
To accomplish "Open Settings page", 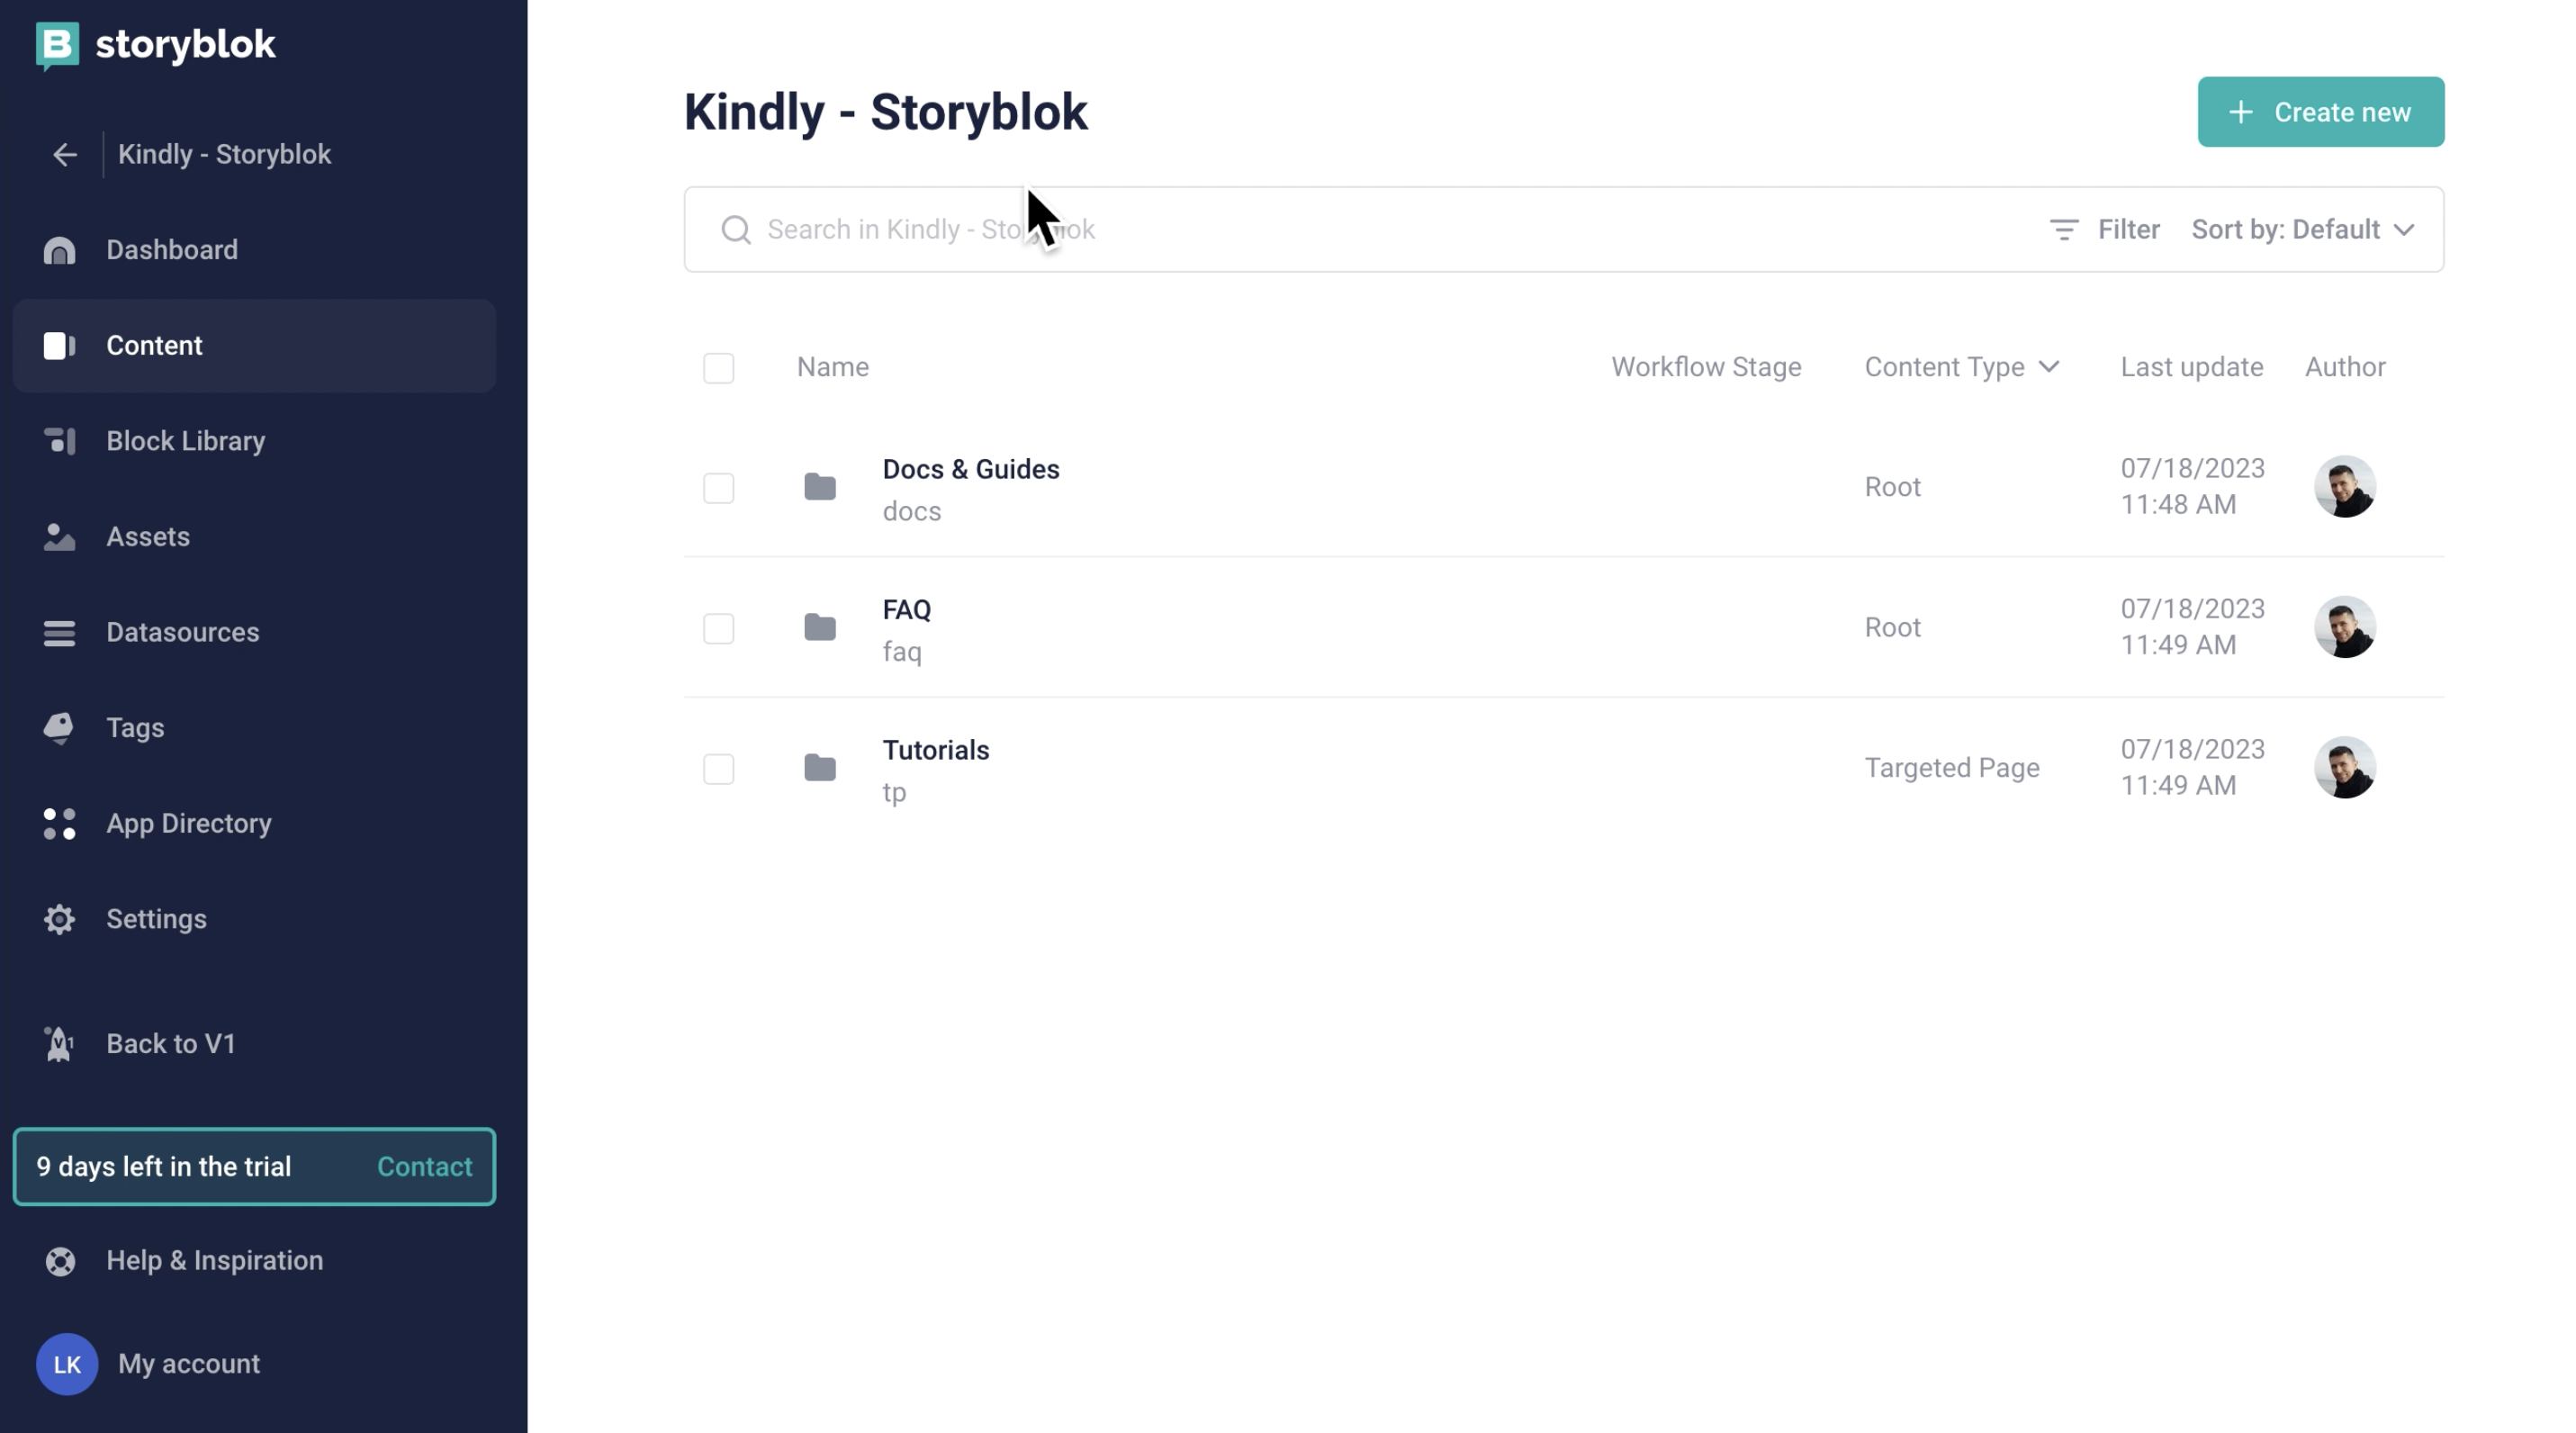I will (x=254, y=919).
